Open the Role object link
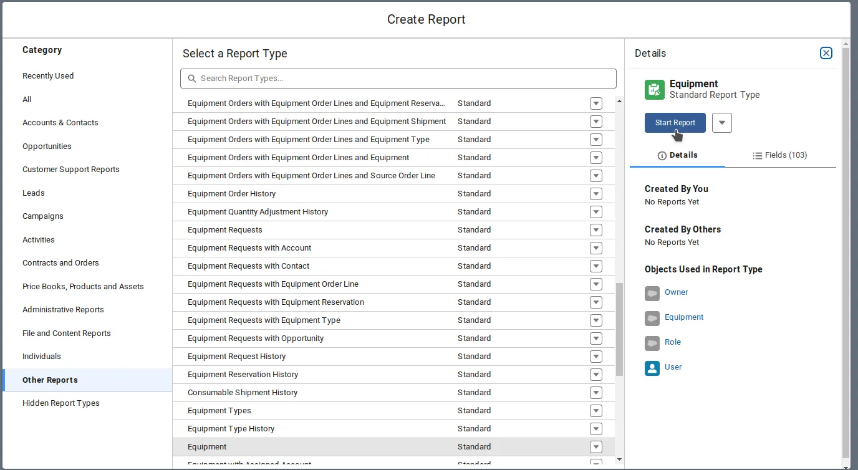The height and width of the screenshot is (470, 858). click(x=673, y=342)
